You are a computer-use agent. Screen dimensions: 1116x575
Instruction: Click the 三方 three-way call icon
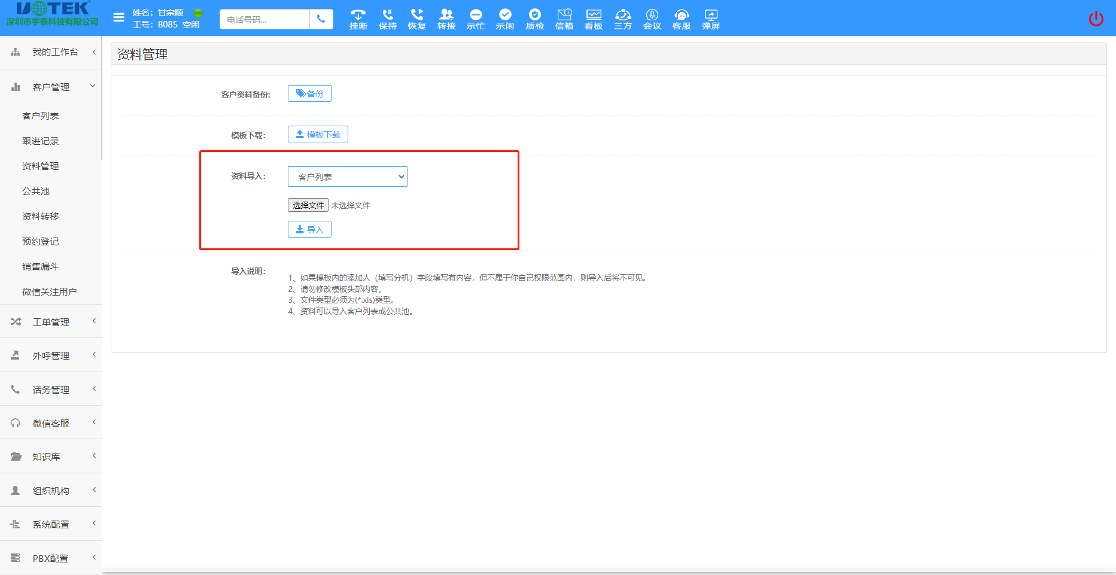[622, 18]
